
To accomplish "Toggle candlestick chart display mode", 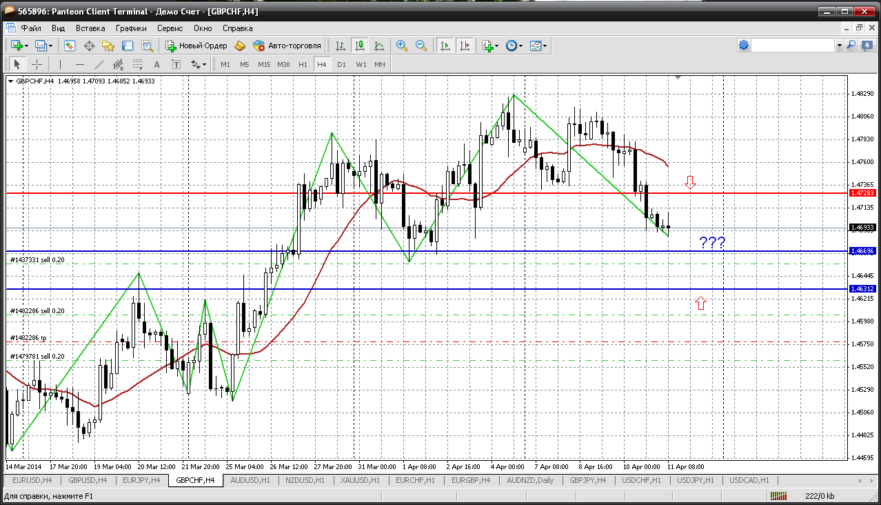I will tap(360, 46).
